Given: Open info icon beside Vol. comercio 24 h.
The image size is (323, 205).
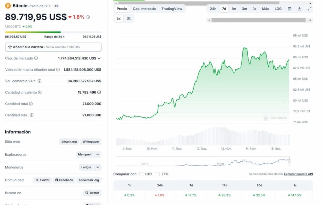Looking at the screenshot, I should [39, 81].
